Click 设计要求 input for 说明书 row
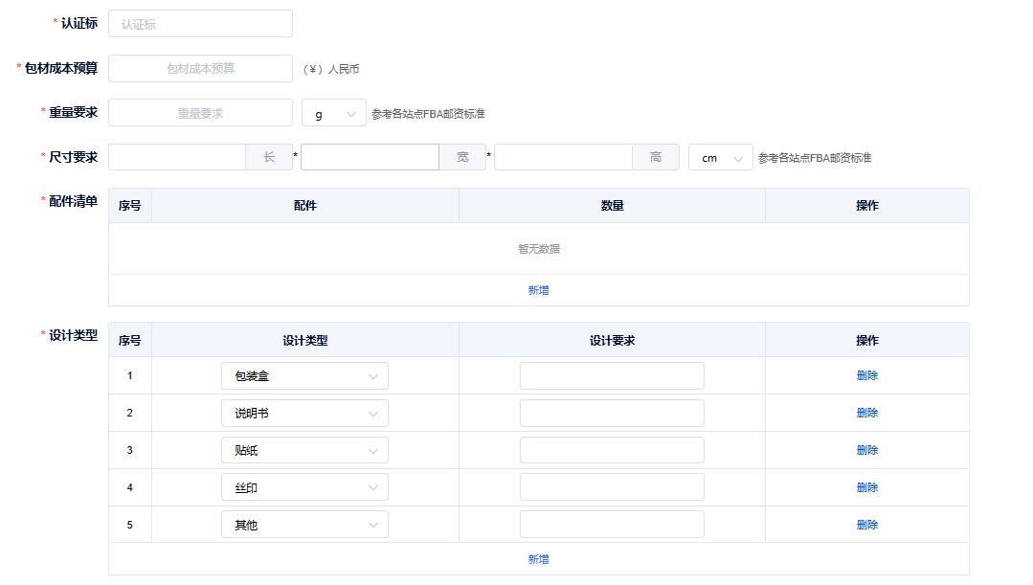Viewport: 1033px width, 585px height. coord(612,414)
